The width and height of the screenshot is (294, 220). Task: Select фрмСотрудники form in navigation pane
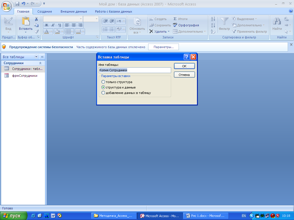click(23, 76)
